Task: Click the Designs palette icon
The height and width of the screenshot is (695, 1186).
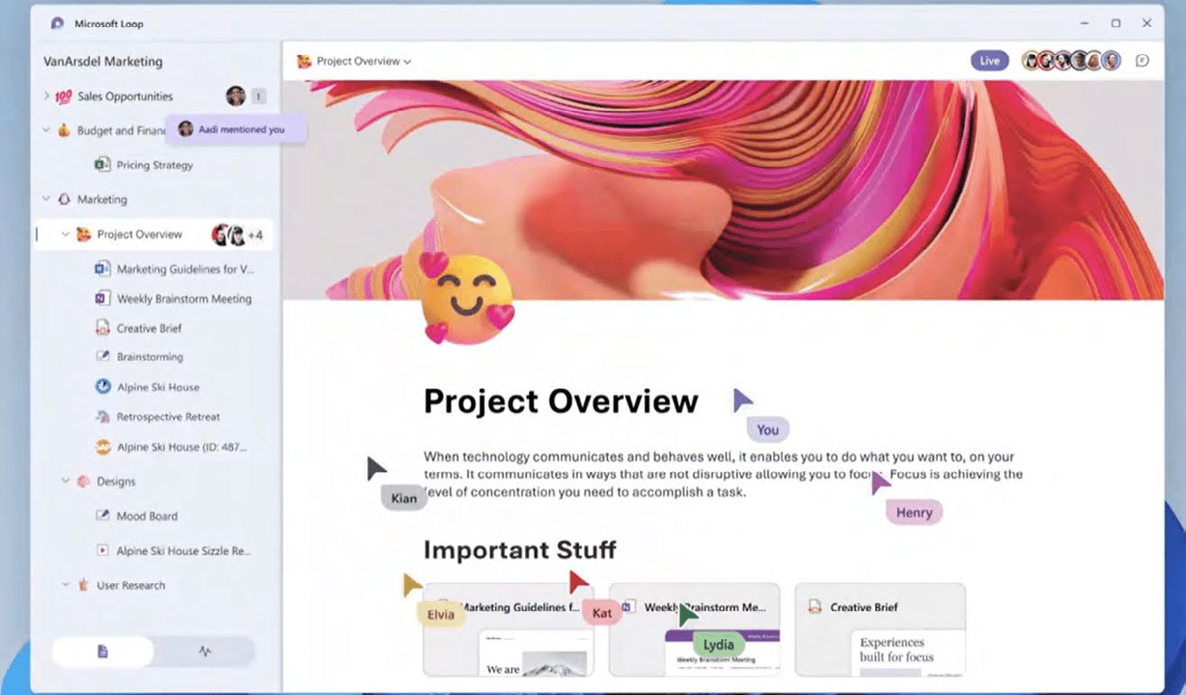Action: [x=83, y=481]
